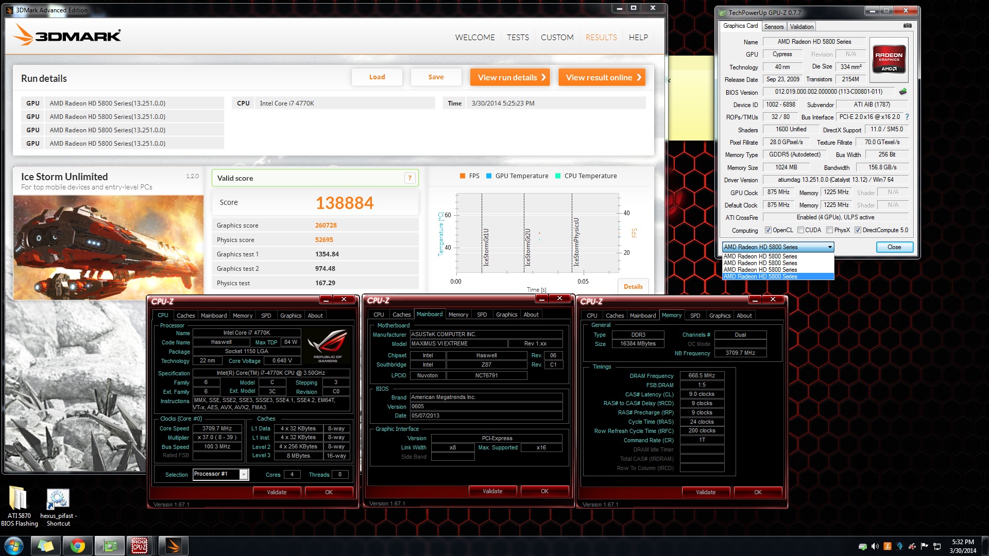Image resolution: width=989 pixels, height=556 pixels.
Task: Click the Safely Remove Hardware tray icon
Action: point(863,546)
